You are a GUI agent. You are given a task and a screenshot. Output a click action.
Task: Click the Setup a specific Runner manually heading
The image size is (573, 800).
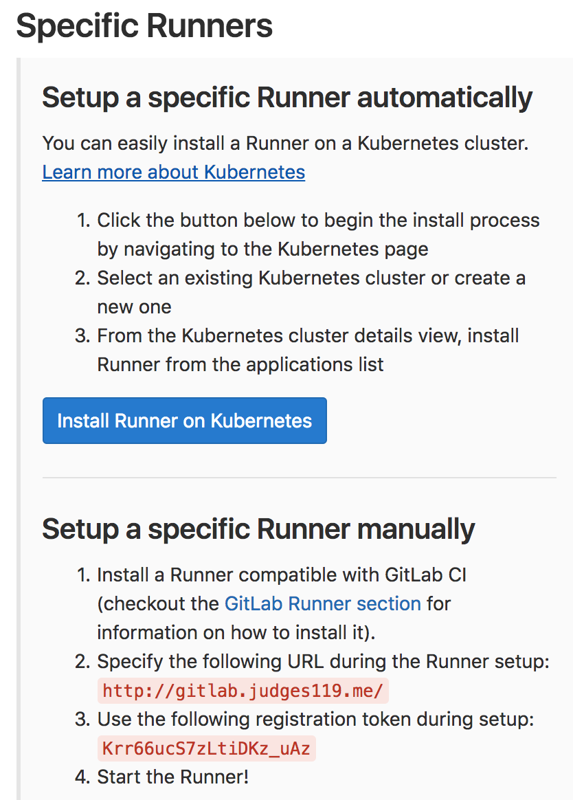258,529
